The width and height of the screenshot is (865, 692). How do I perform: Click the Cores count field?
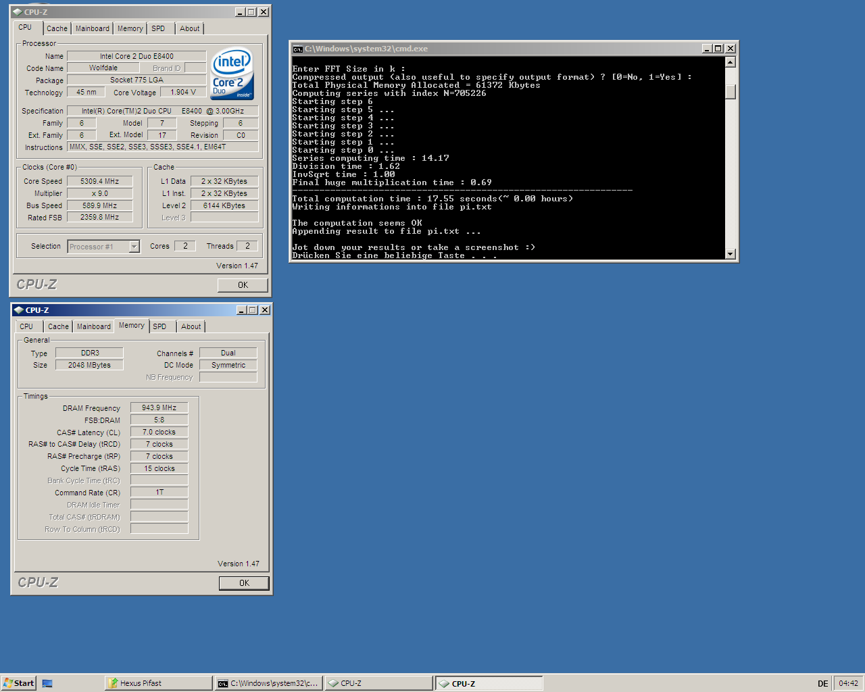tap(184, 246)
